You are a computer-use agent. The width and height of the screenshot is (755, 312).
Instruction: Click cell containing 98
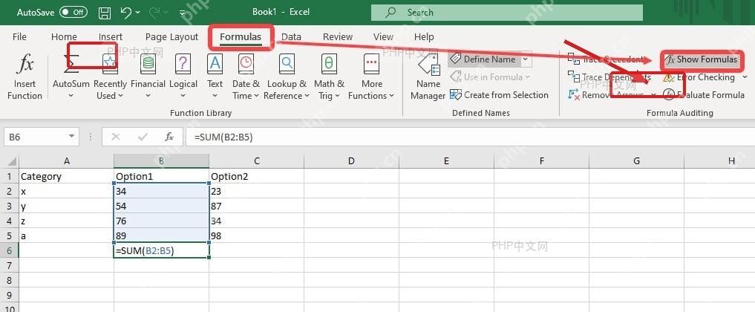coord(257,236)
